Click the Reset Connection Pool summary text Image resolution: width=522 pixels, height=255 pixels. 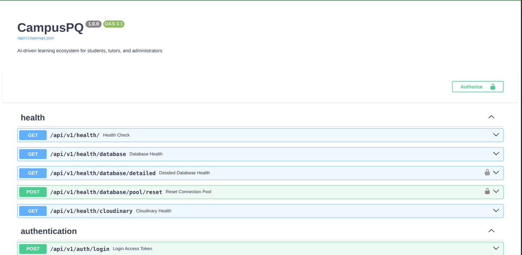point(188,192)
